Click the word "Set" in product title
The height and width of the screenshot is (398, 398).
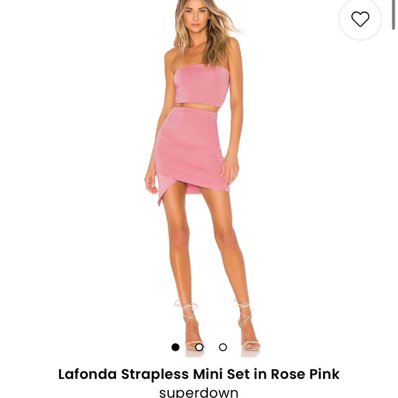click(x=238, y=374)
